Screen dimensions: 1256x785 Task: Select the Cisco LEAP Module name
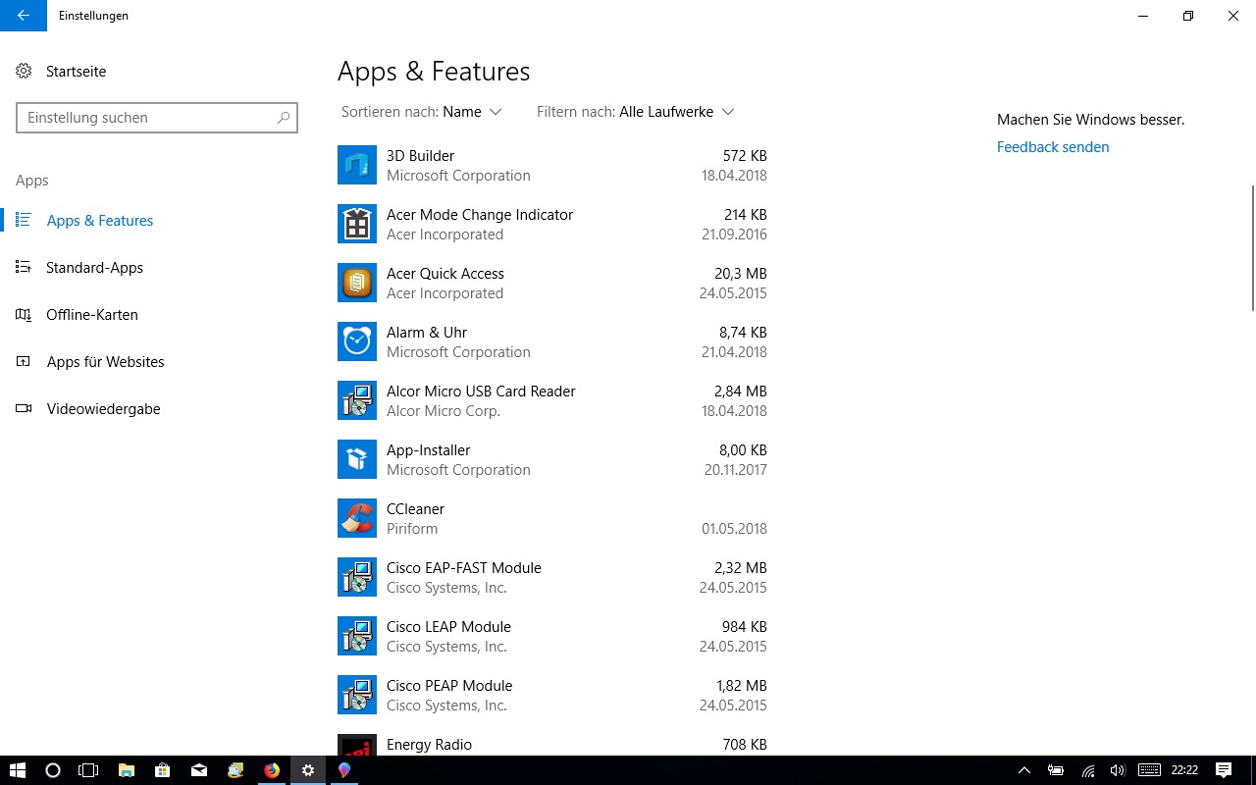point(448,627)
